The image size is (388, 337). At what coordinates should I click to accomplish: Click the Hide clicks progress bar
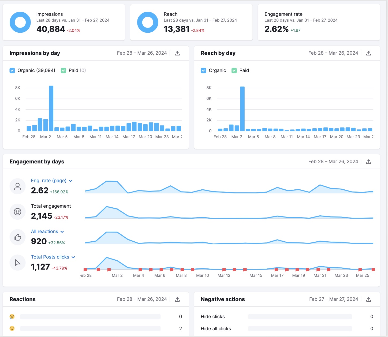click(x=300, y=316)
